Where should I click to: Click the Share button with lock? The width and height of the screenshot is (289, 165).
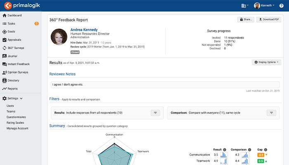[x=246, y=19]
